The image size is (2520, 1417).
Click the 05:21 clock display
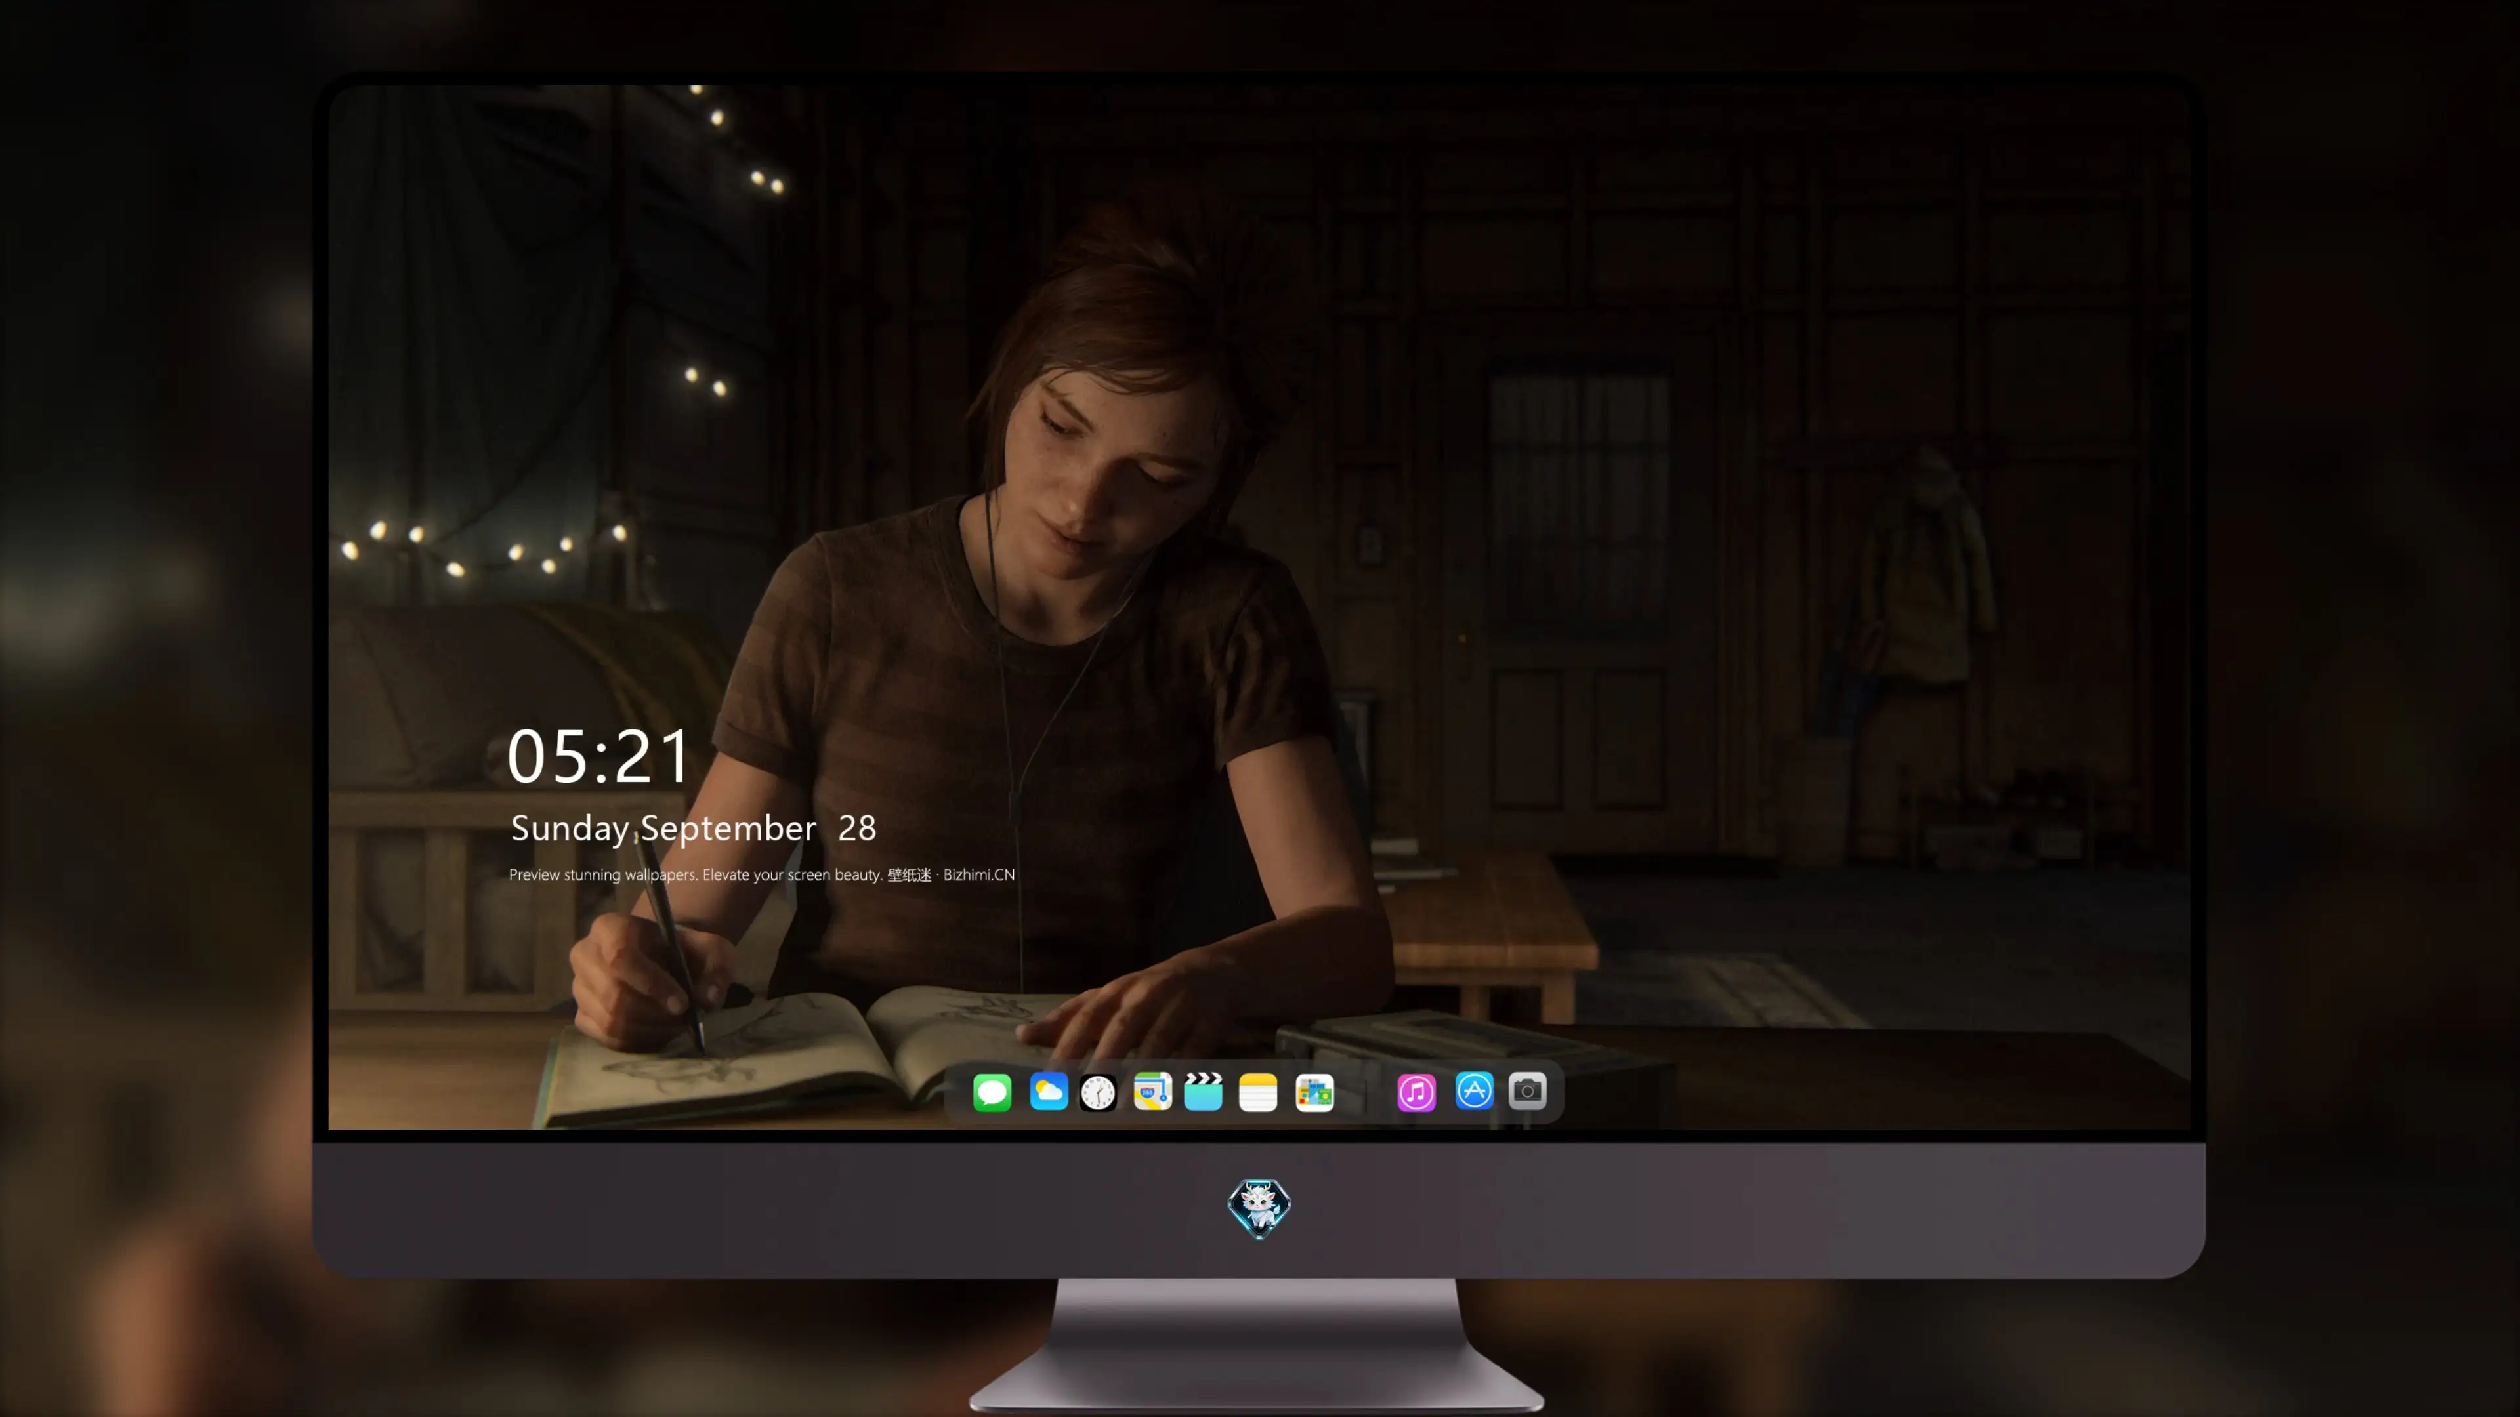click(598, 757)
